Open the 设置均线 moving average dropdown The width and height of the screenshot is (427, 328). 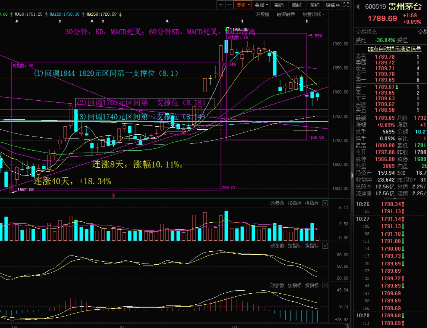coord(313,14)
